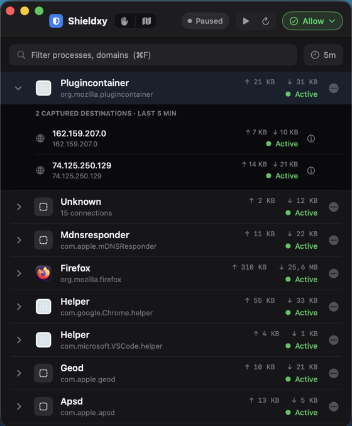Expand the Geod row

(x=19, y=373)
